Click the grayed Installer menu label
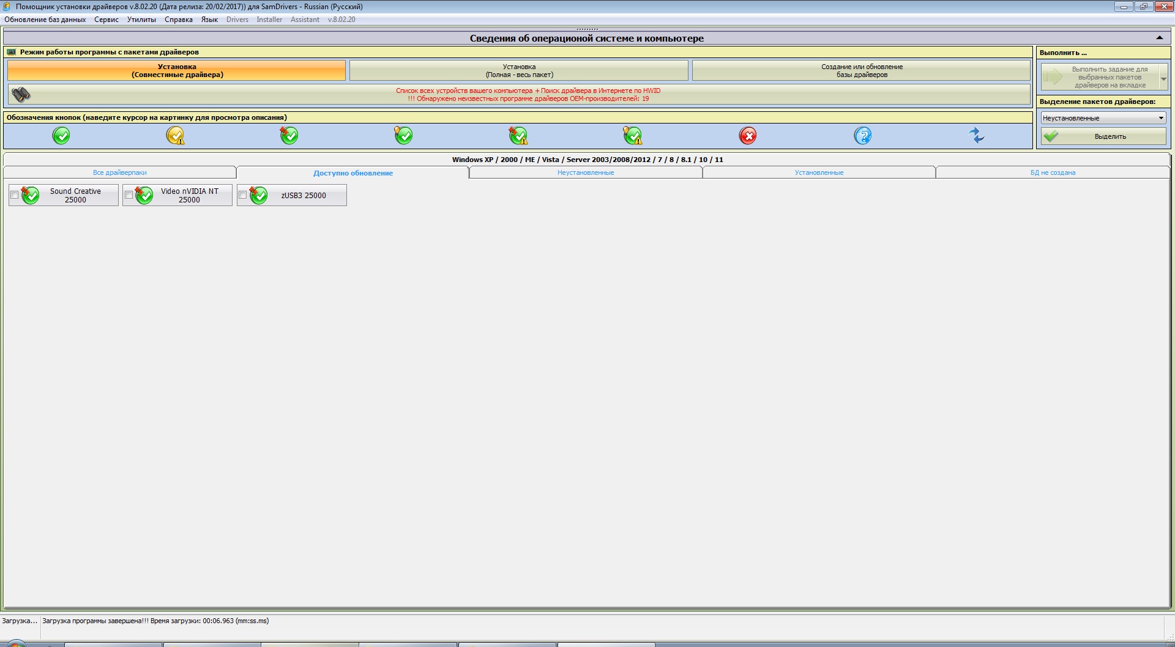 (269, 20)
